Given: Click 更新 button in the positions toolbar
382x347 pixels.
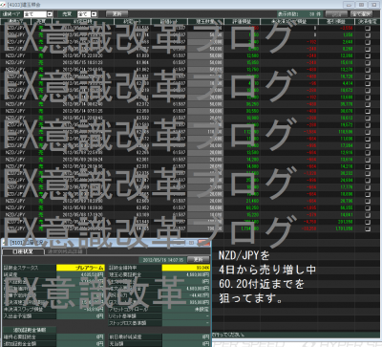Looking at the screenshot, I should coord(117,14).
